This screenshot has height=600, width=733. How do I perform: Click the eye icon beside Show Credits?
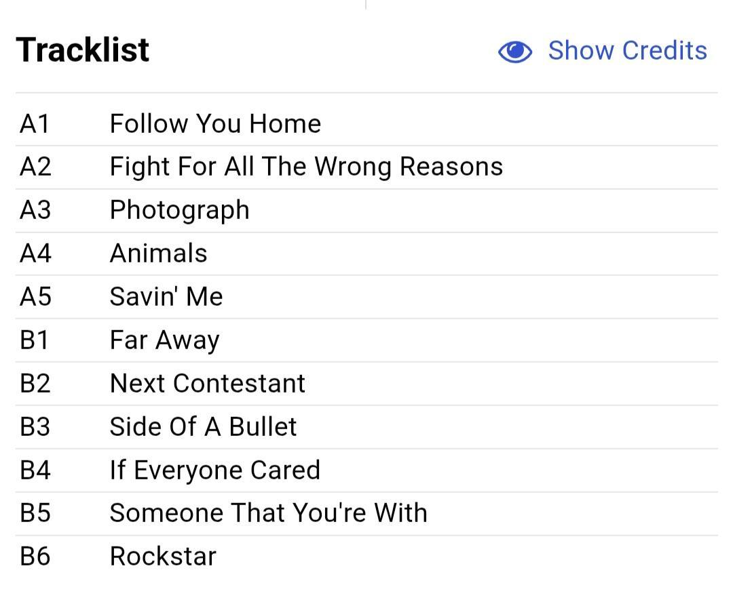pos(514,51)
